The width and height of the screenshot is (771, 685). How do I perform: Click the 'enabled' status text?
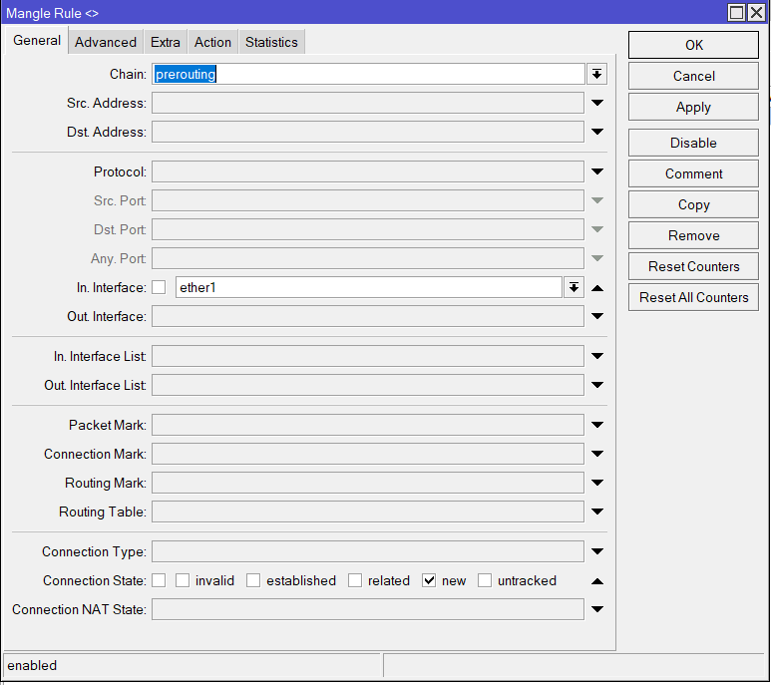tap(32, 665)
